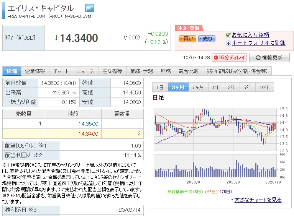Open the 大きなチャートを見る link
294x216 pixels.
point(258,200)
